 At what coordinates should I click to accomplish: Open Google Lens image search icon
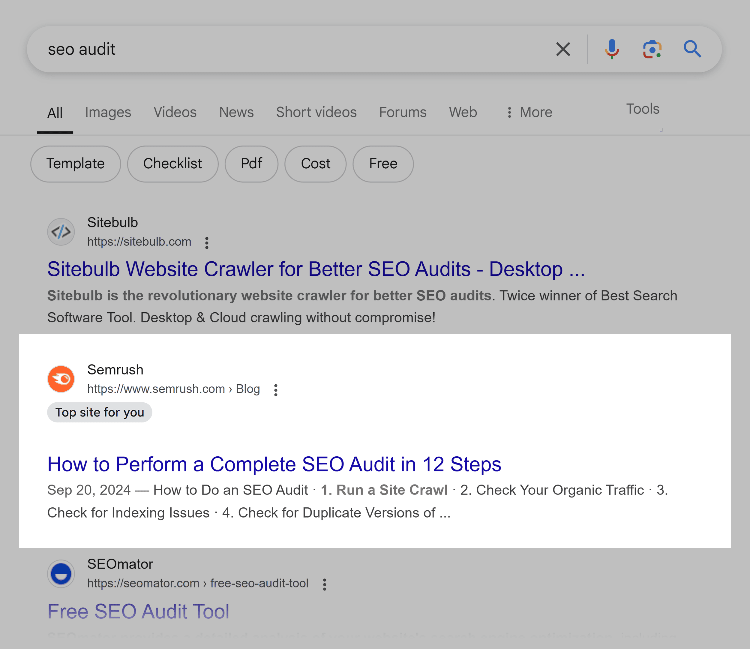click(x=652, y=49)
